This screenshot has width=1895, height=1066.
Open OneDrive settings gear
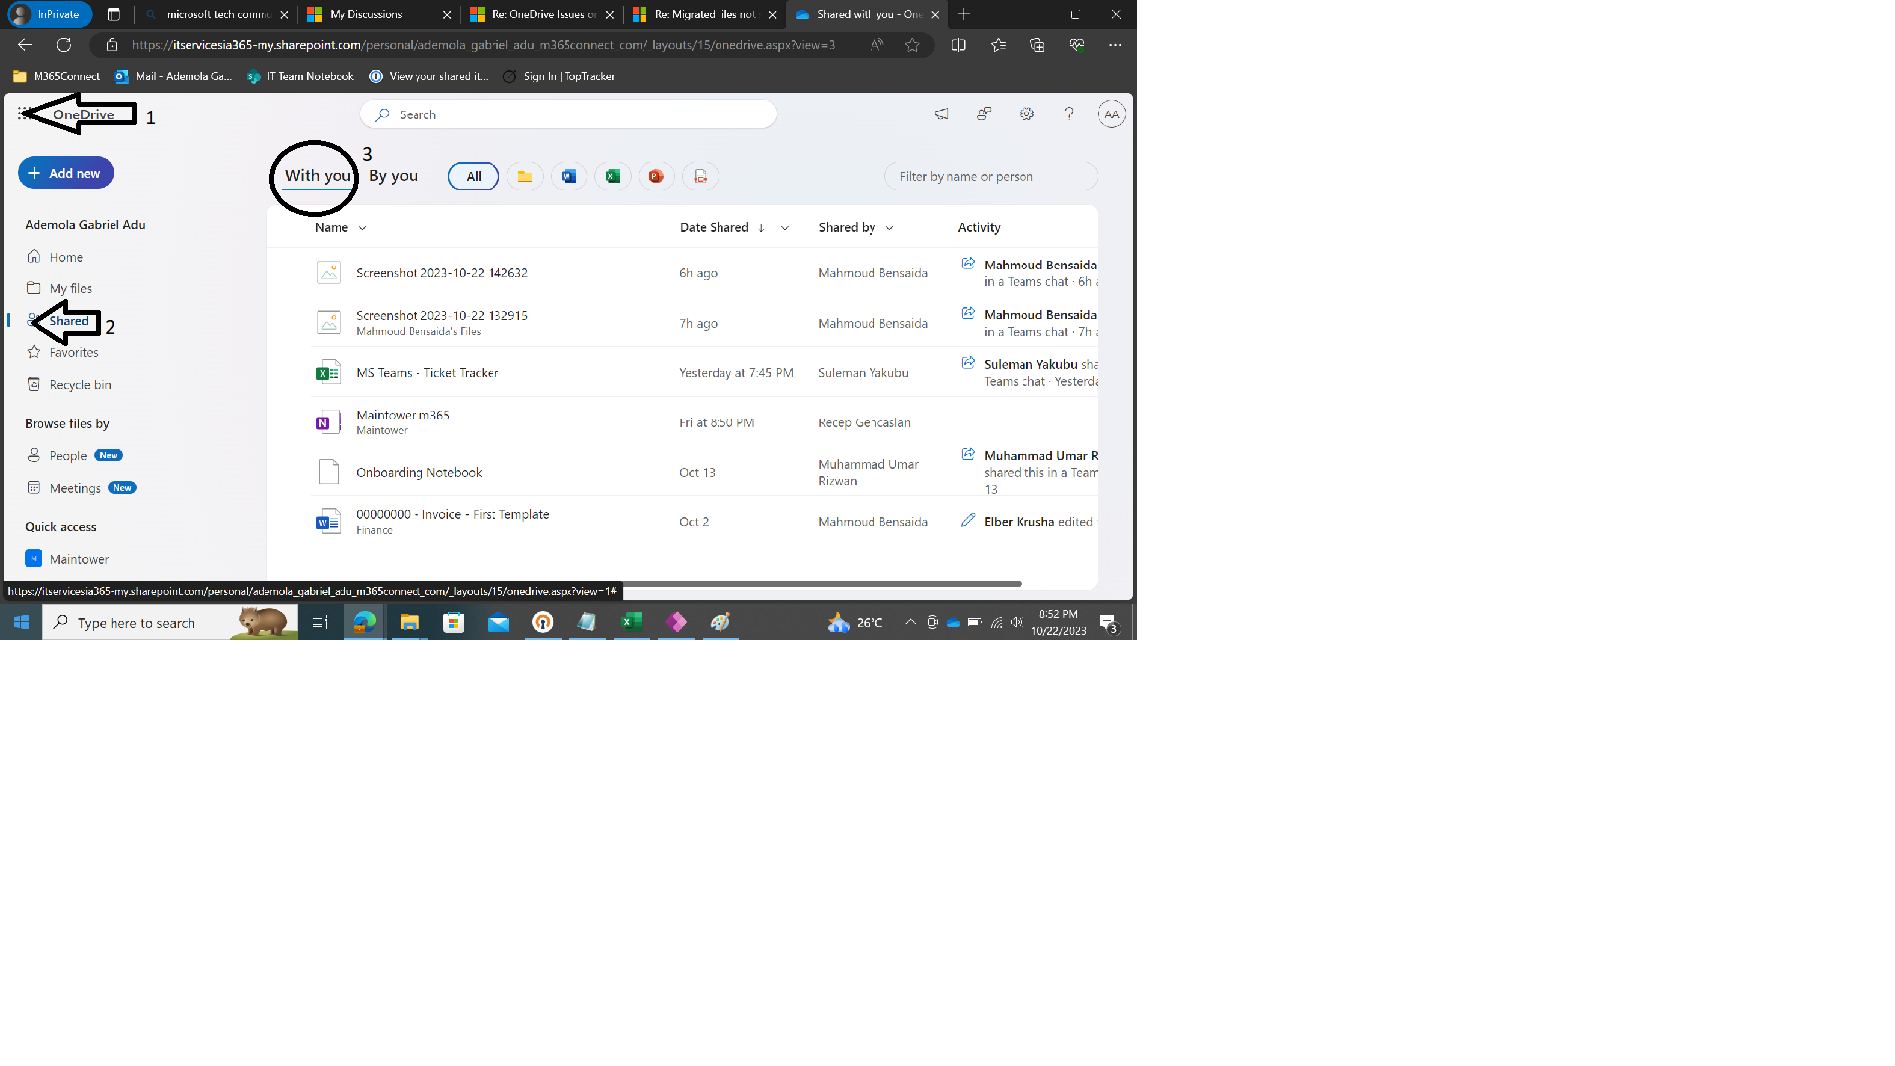click(1026, 114)
